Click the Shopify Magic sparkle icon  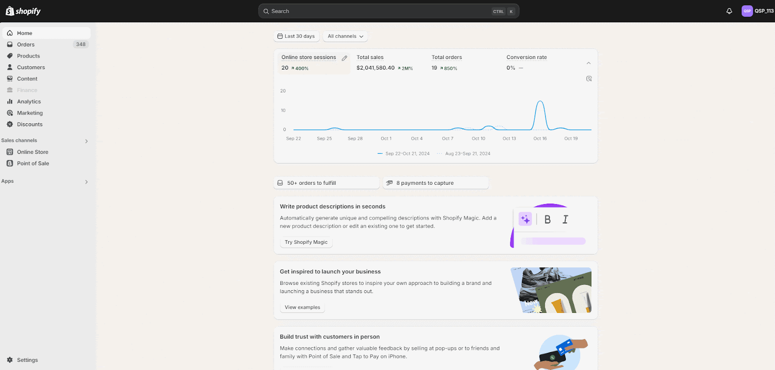pos(525,219)
